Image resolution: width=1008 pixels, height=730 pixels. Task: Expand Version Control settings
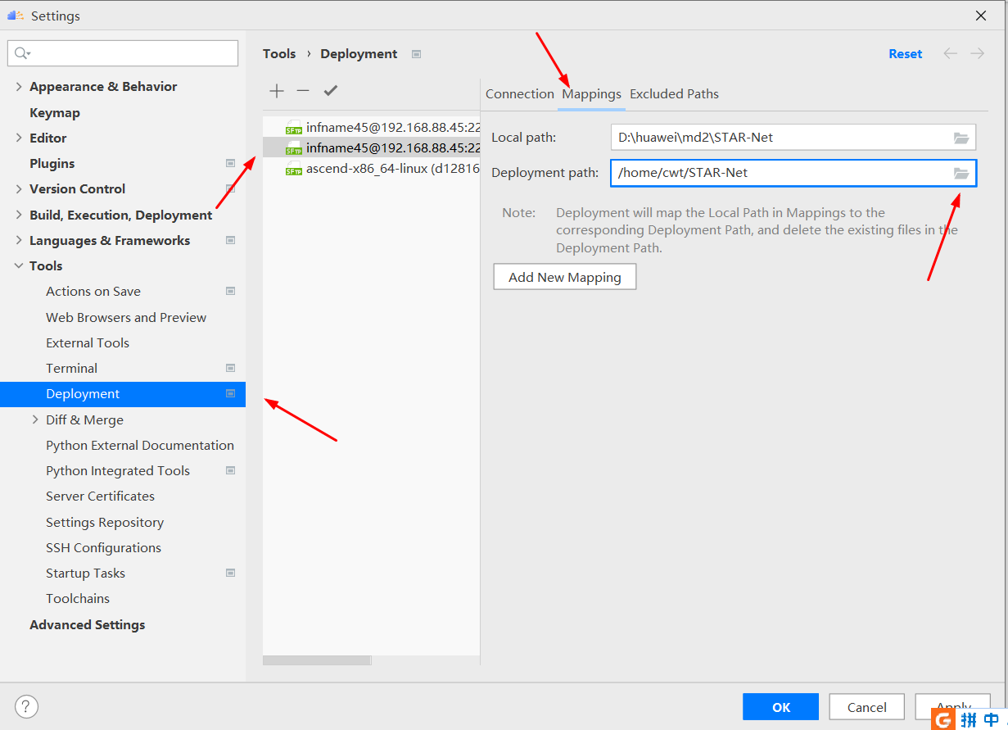tap(19, 189)
